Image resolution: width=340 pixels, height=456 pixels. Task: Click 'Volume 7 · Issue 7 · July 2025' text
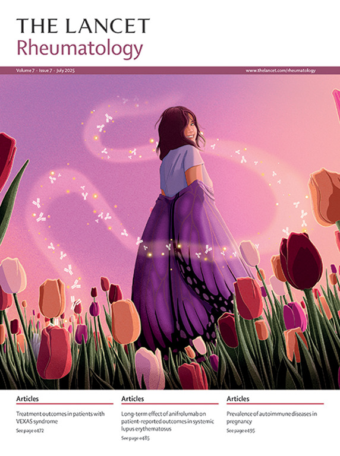pos(45,71)
